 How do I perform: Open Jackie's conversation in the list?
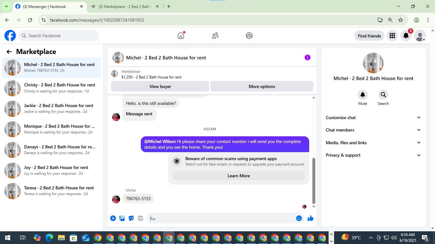pyautogui.click(x=52, y=109)
